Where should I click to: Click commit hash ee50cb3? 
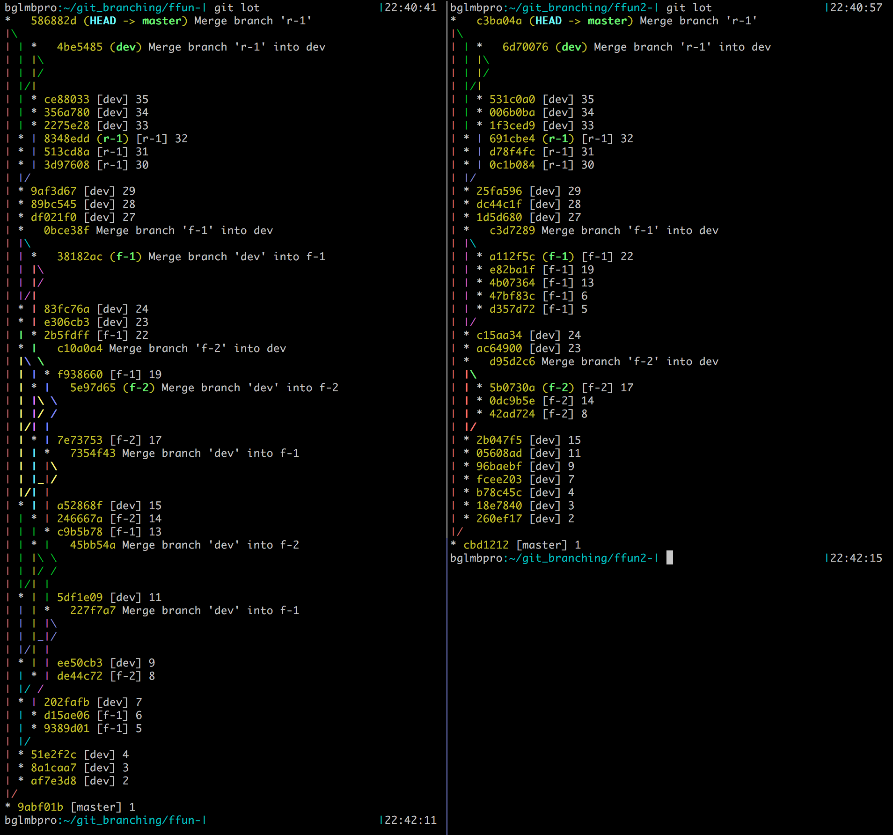click(80, 663)
